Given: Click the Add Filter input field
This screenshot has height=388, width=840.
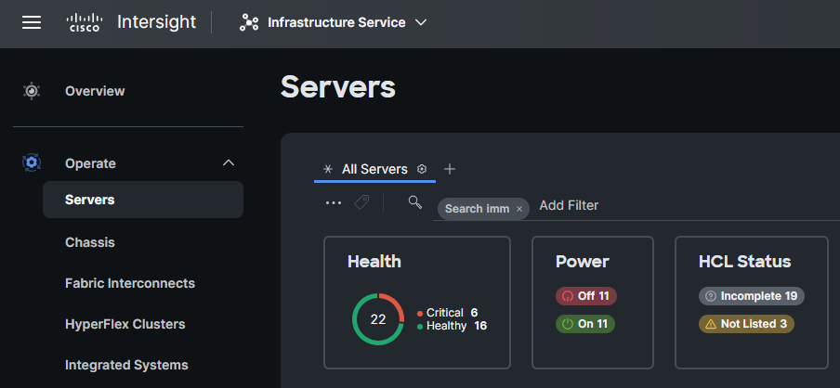Looking at the screenshot, I should pyautogui.click(x=569, y=205).
